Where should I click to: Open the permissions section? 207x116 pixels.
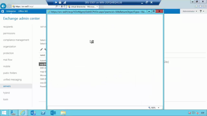tap(9, 33)
